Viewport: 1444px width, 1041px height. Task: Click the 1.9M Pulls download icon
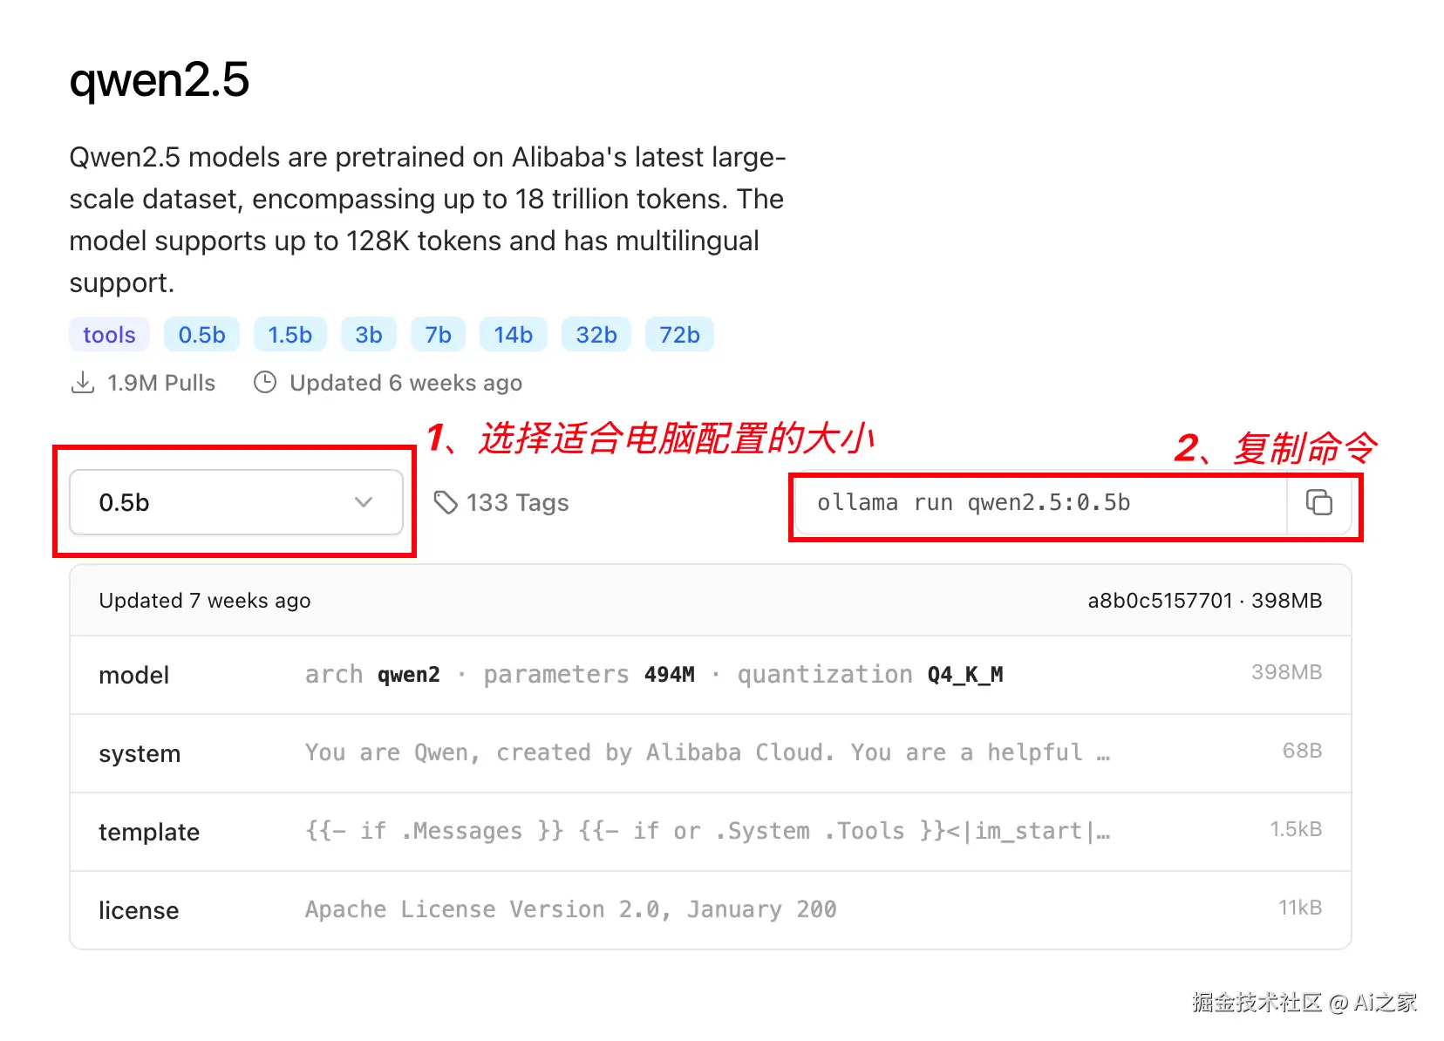coord(83,383)
